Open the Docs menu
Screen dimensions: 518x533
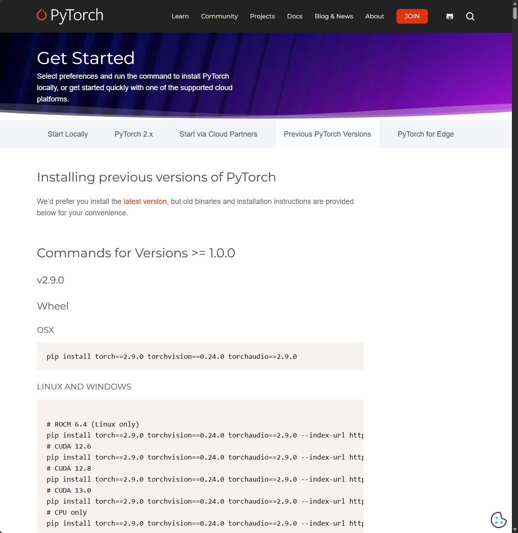tap(294, 16)
